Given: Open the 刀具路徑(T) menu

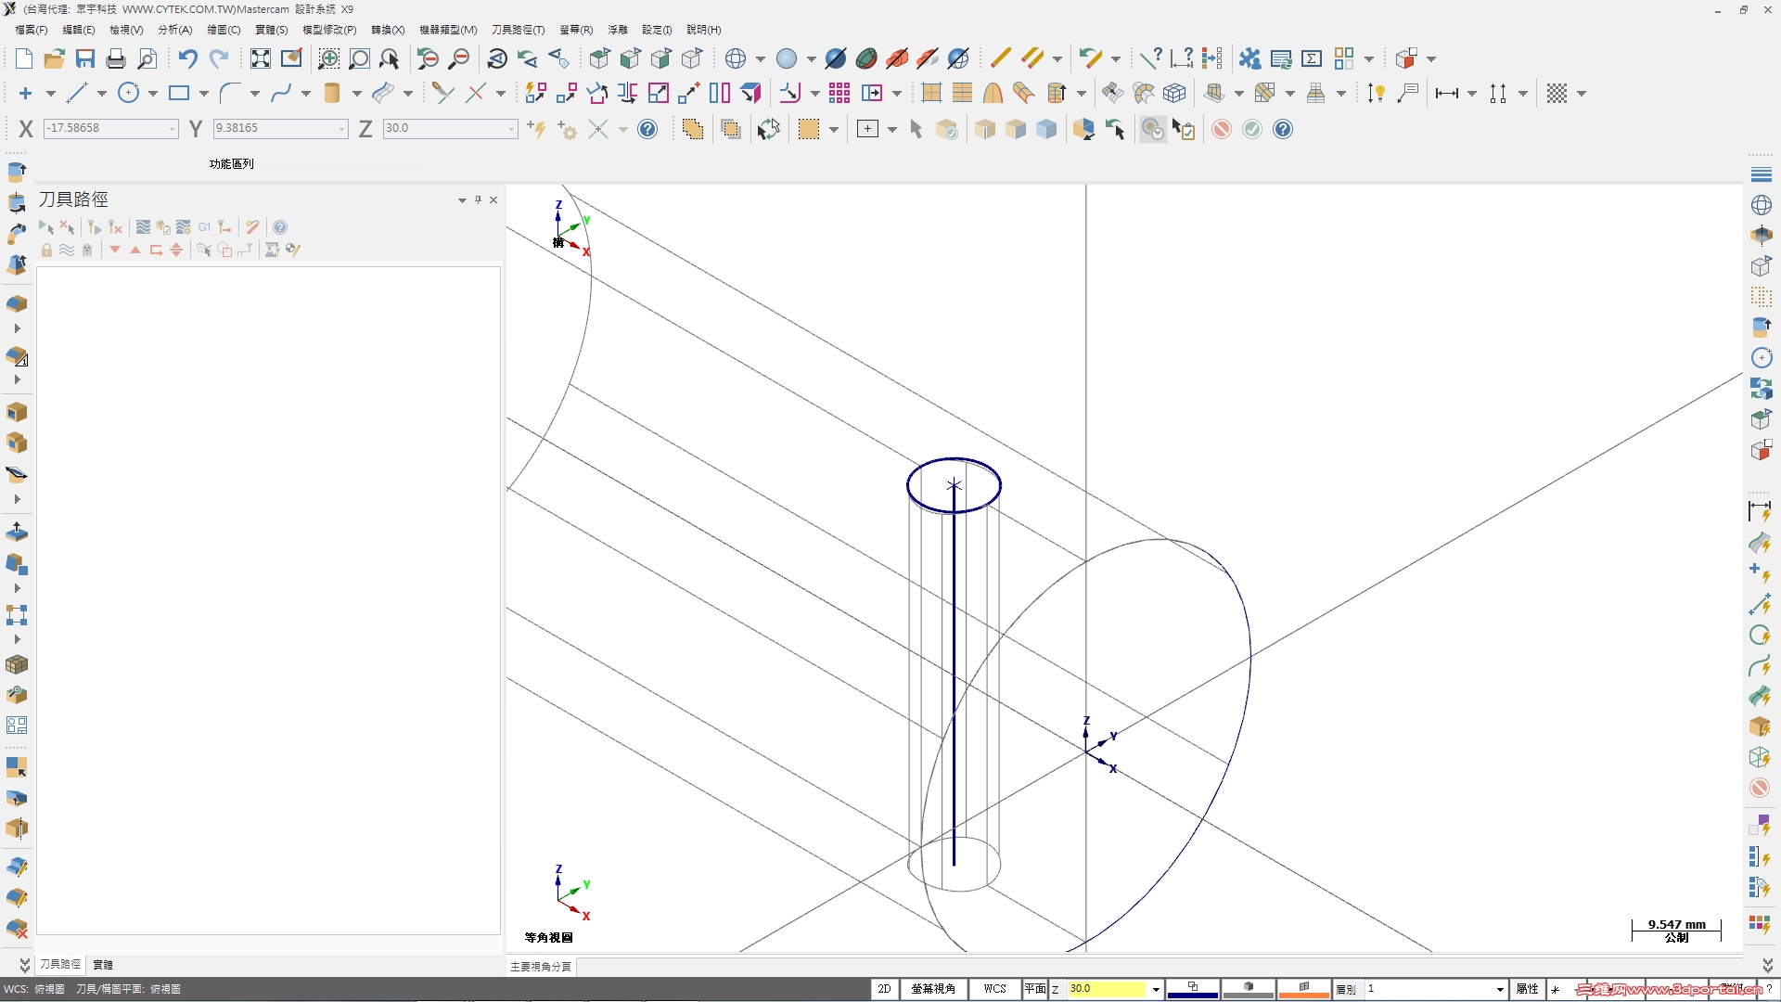Looking at the screenshot, I should pyautogui.click(x=519, y=30).
